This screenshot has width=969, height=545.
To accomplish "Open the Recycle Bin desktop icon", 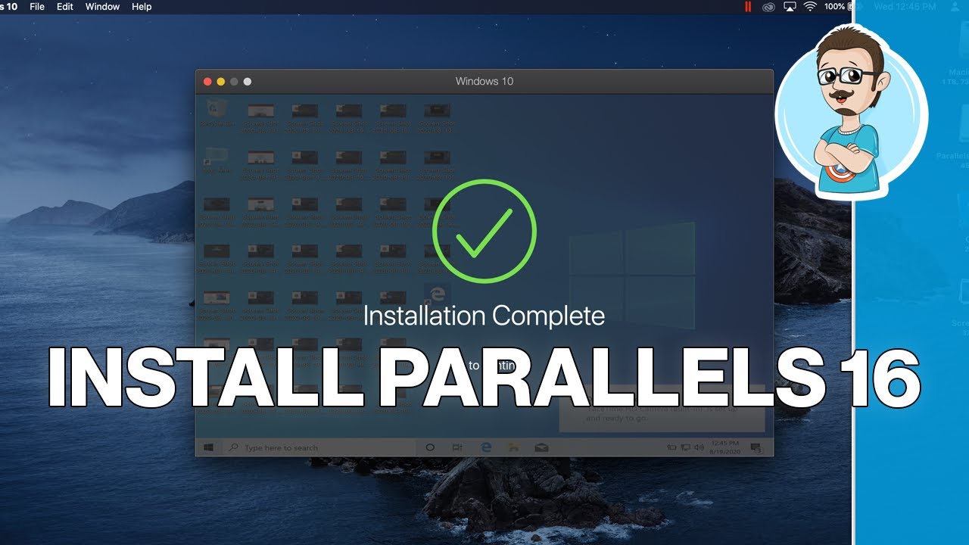I will 217,112.
